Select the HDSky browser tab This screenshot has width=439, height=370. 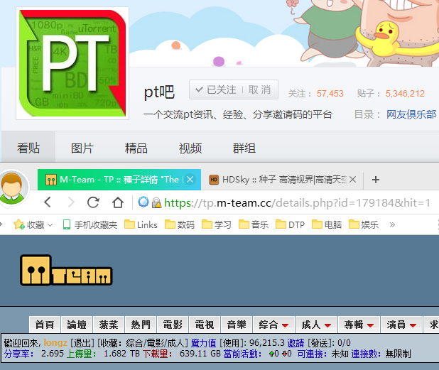point(282,180)
